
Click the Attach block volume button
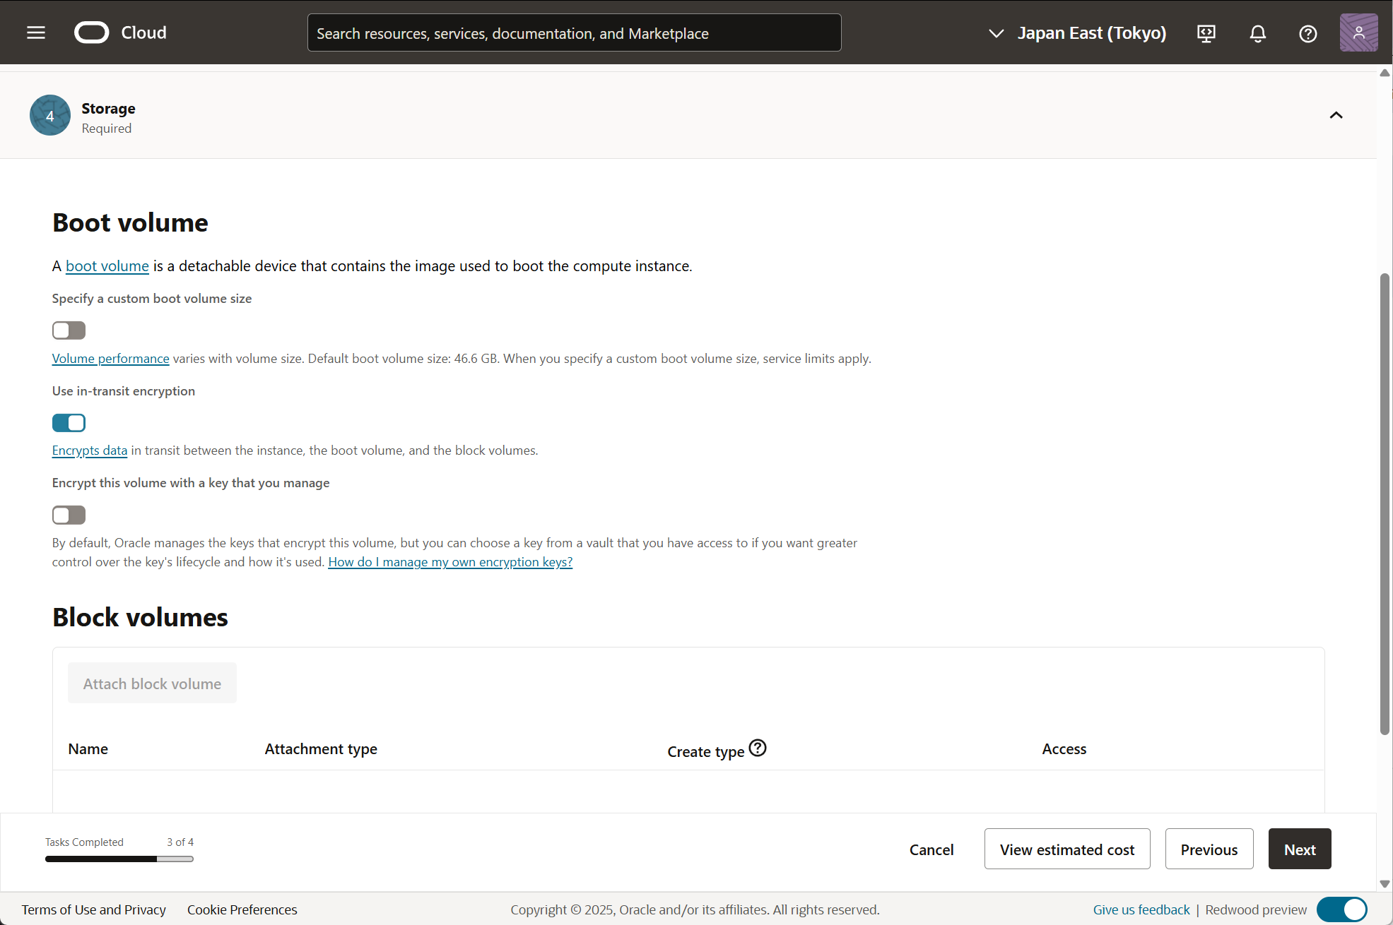[152, 683]
